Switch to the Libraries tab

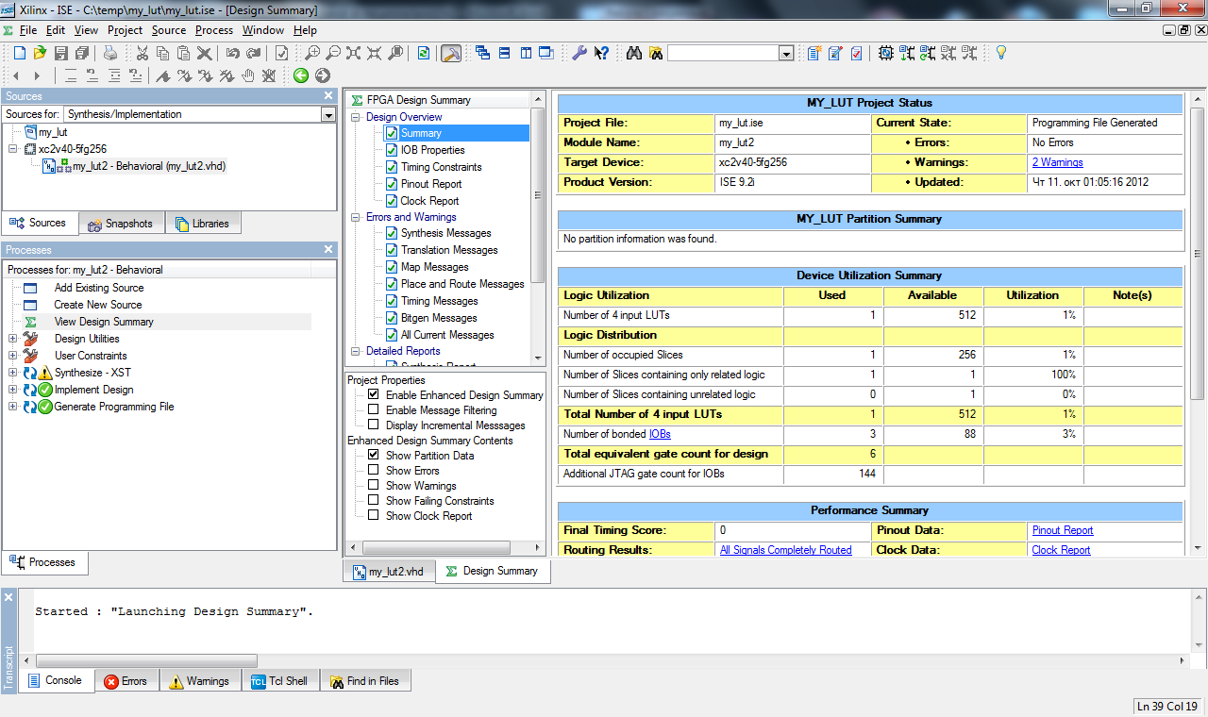click(x=202, y=224)
